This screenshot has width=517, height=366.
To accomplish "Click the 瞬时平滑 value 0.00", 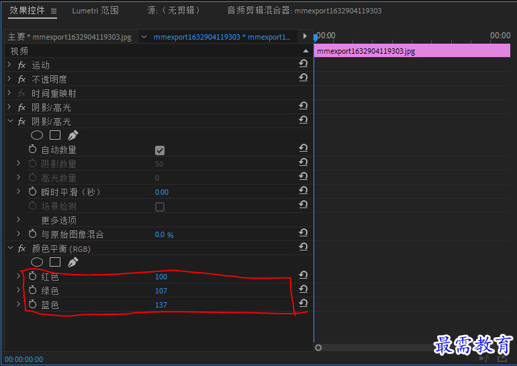I will coord(162,192).
